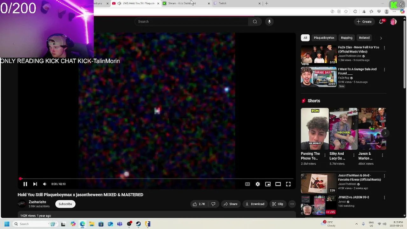Open options for FaZe Clan video
Image resolution: width=407 pixels, height=229 pixels.
pyautogui.click(x=384, y=48)
